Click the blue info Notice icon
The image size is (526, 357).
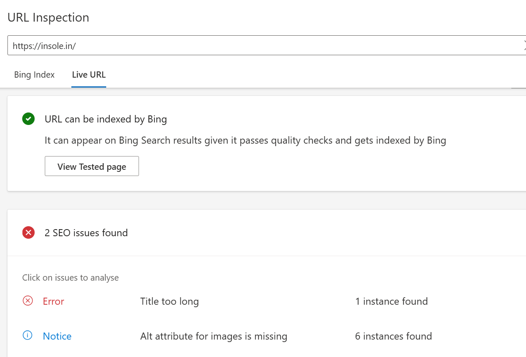pos(28,335)
